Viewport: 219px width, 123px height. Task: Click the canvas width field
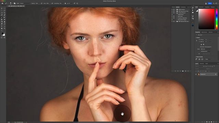click(x=202, y=40)
